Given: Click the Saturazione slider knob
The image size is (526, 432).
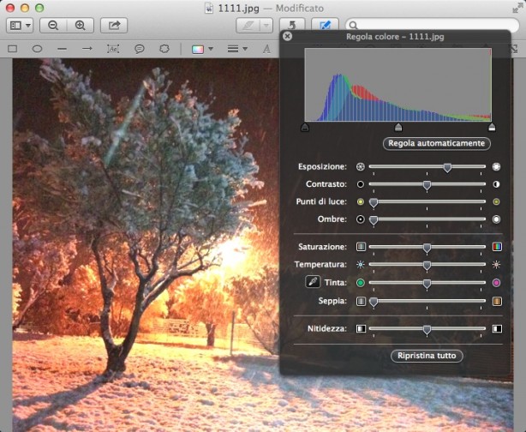Looking at the screenshot, I should tap(427, 247).
